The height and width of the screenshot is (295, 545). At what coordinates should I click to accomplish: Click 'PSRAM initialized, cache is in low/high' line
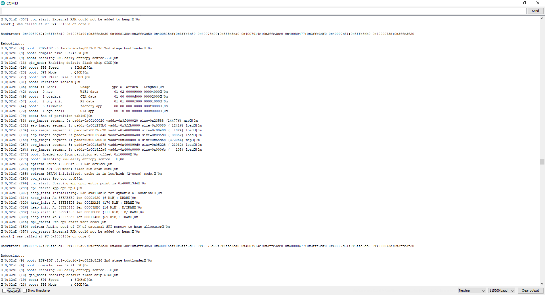[81, 174]
